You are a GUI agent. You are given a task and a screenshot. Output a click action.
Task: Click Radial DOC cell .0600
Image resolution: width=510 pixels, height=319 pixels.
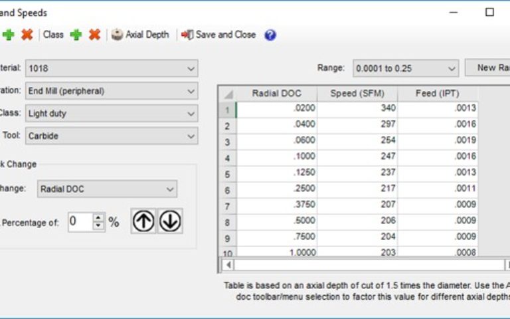277,142
